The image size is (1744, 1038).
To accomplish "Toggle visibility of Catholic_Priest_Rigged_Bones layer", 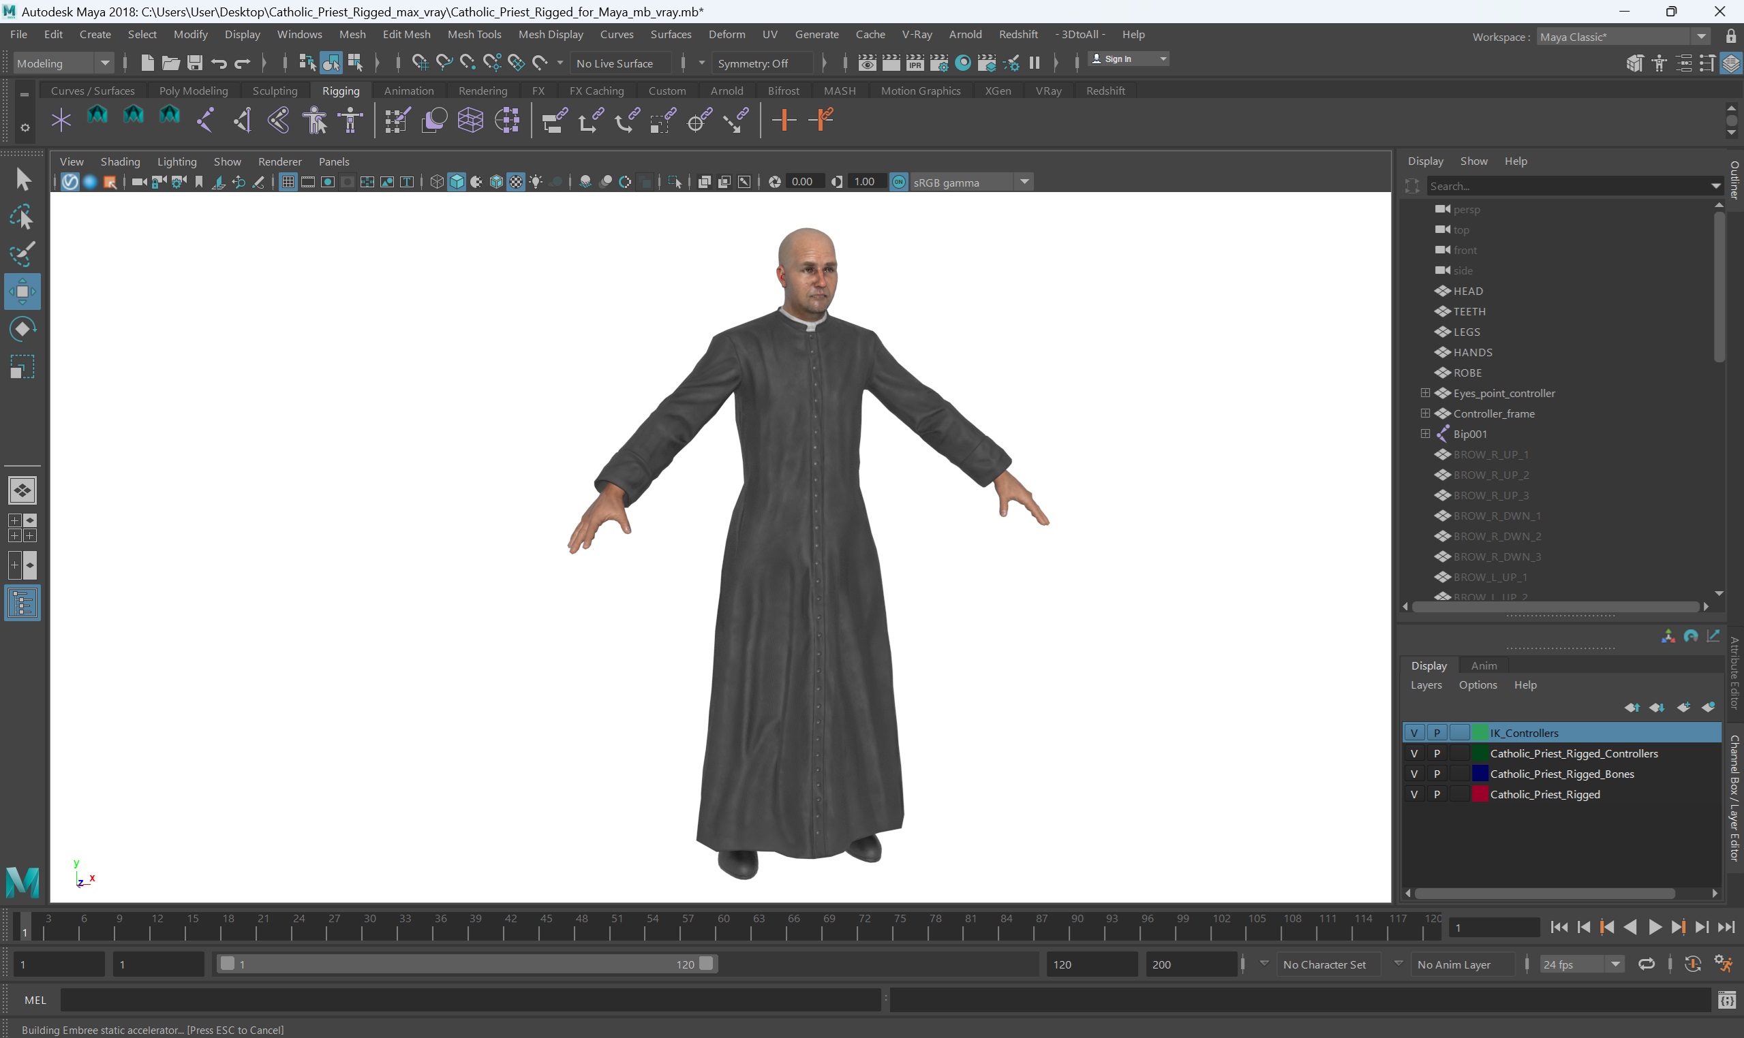I will (x=1413, y=774).
